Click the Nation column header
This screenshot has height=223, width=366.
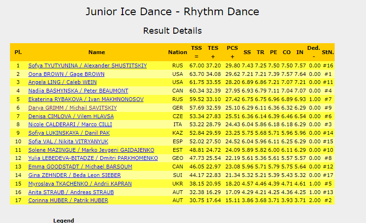click(x=178, y=52)
